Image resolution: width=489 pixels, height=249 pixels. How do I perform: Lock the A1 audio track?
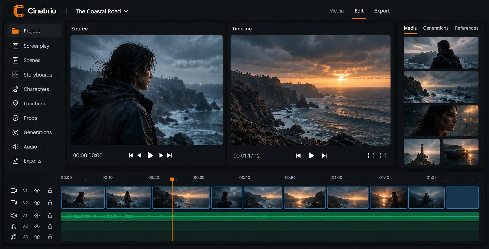(x=50, y=216)
